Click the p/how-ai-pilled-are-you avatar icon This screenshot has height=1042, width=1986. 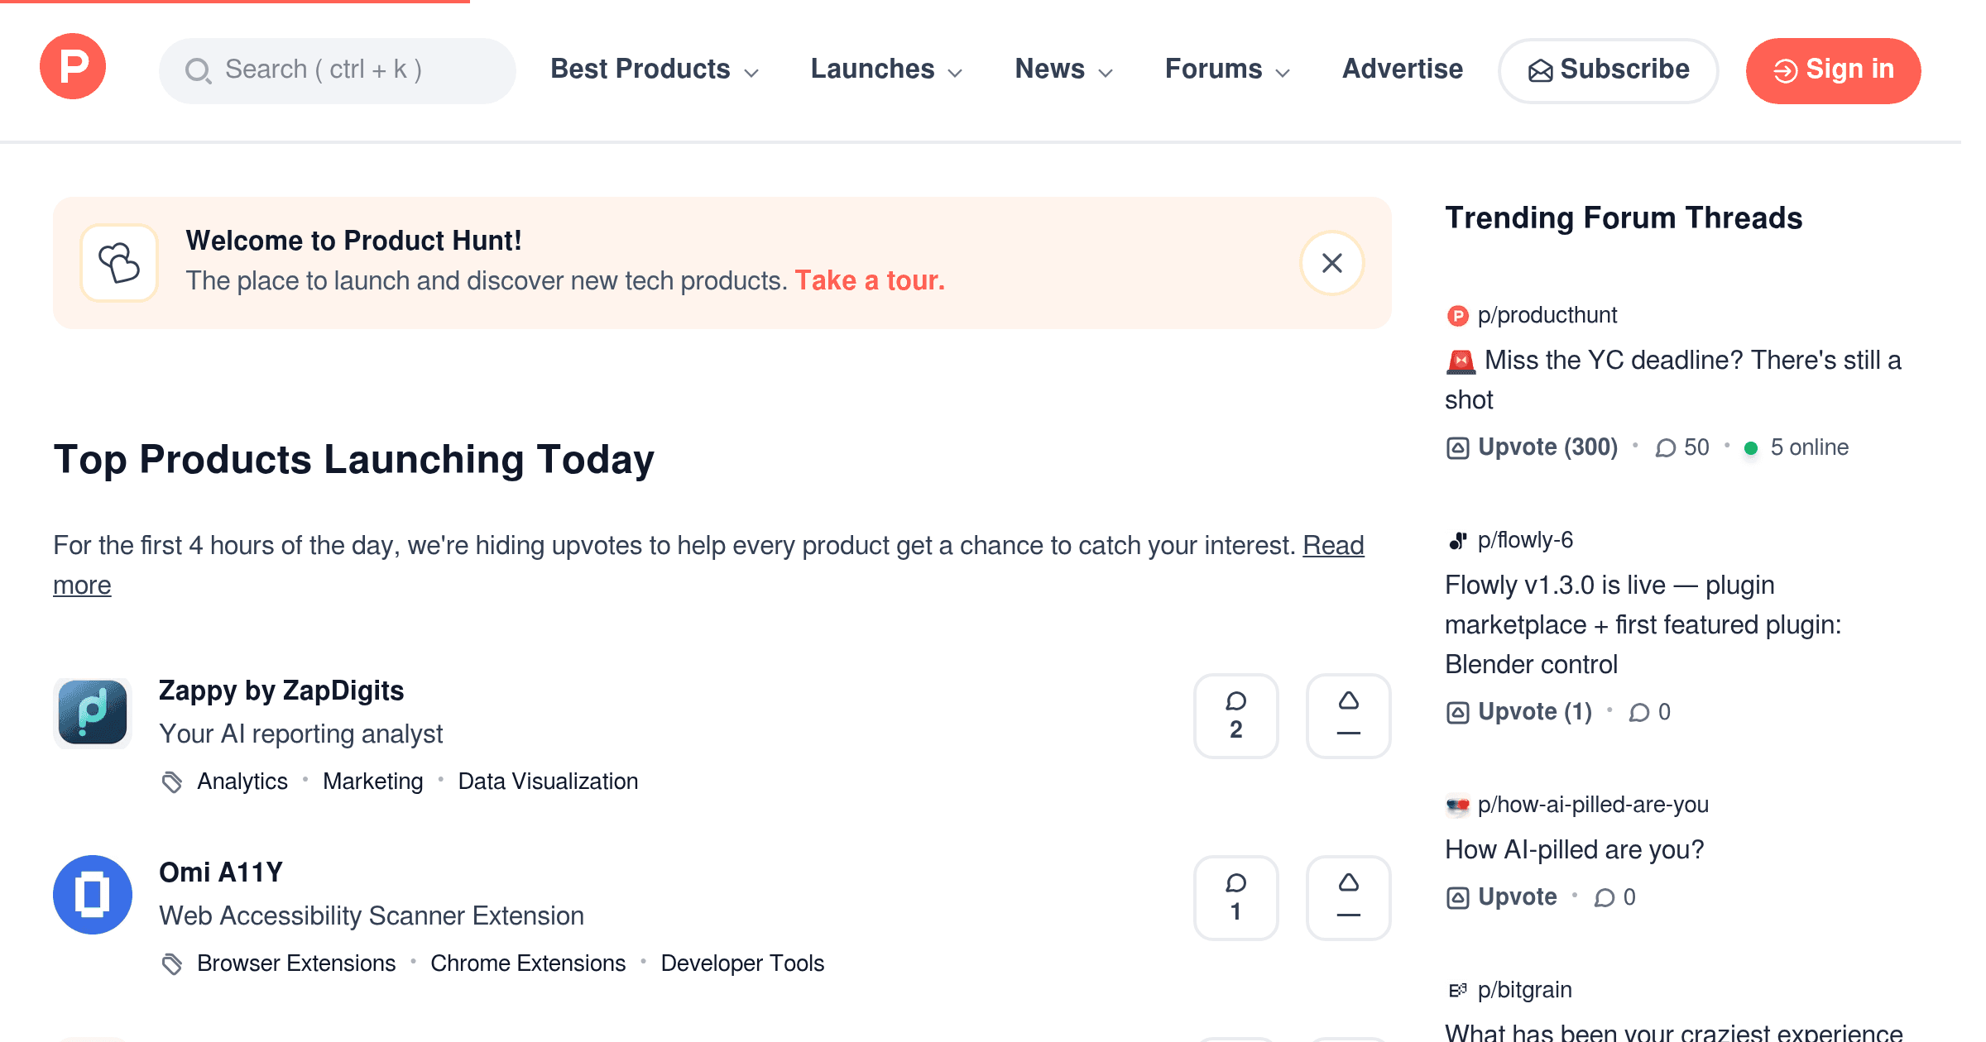pyautogui.click(x=1457, y=805)
